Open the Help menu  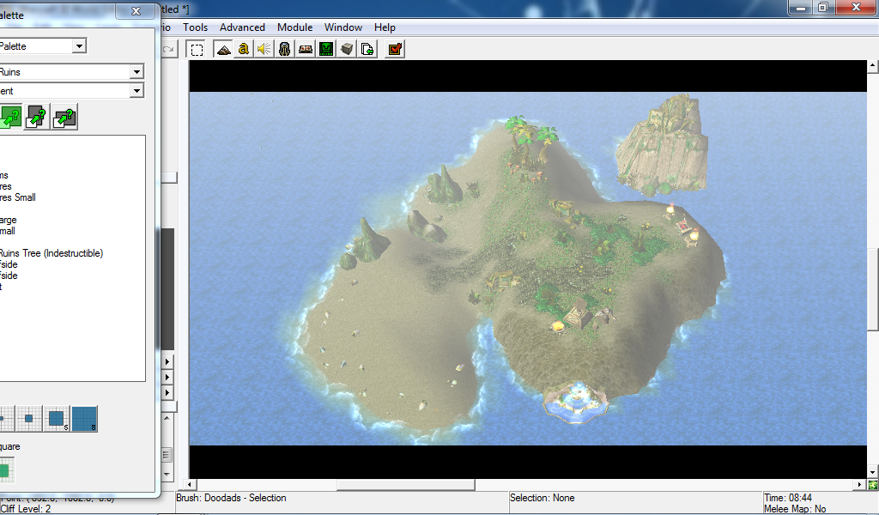(x=385, y=27)
